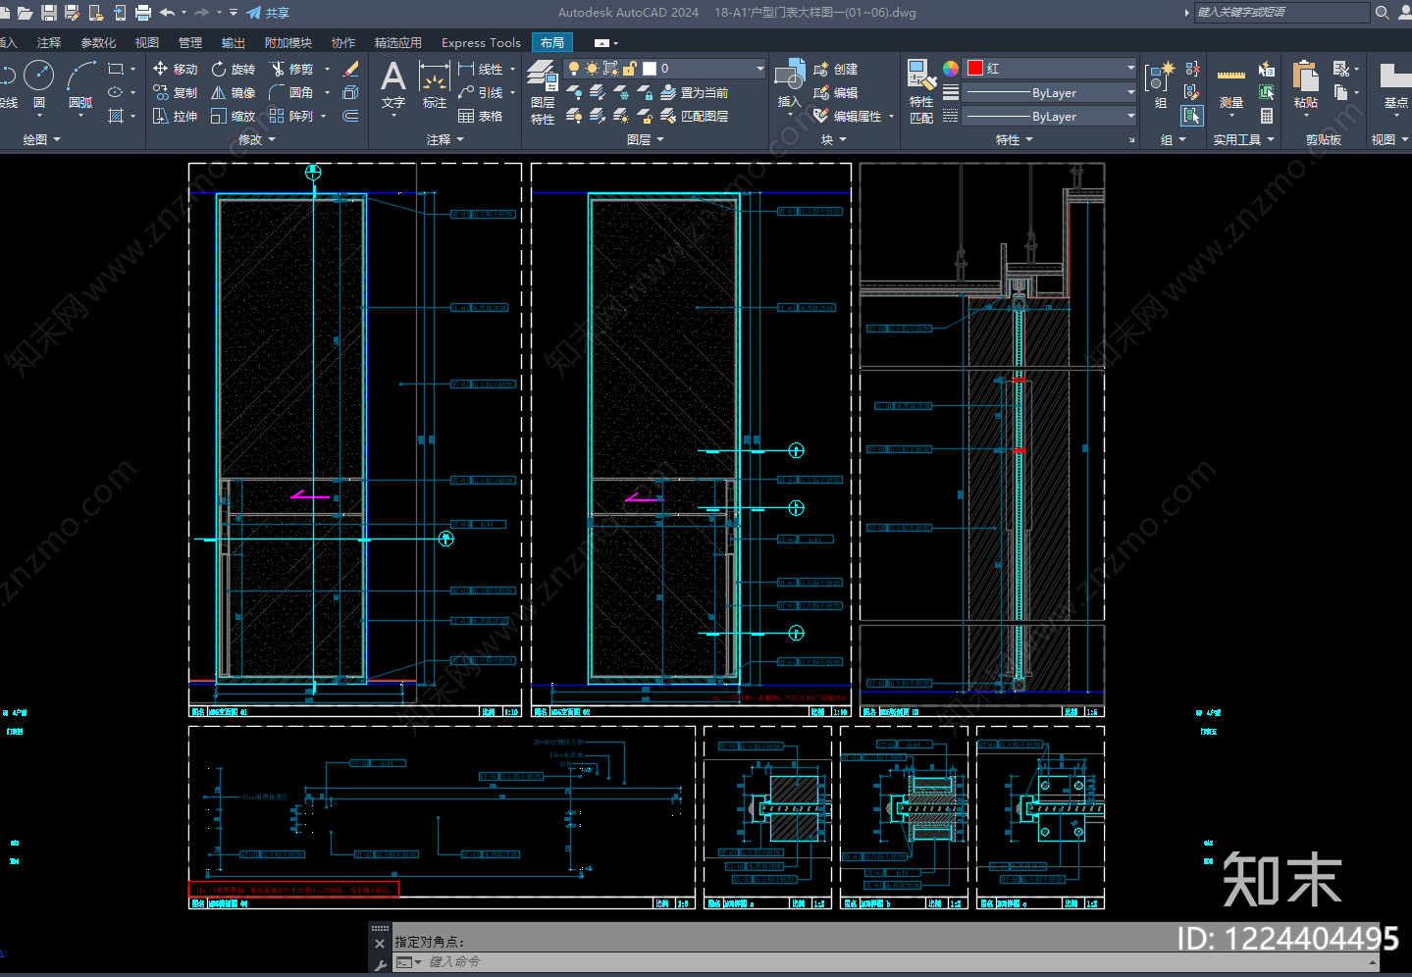This screenshot has height=977, width=1412.
Task: Open the Array (阵列) tool
Action: click(x=292, y=116)
